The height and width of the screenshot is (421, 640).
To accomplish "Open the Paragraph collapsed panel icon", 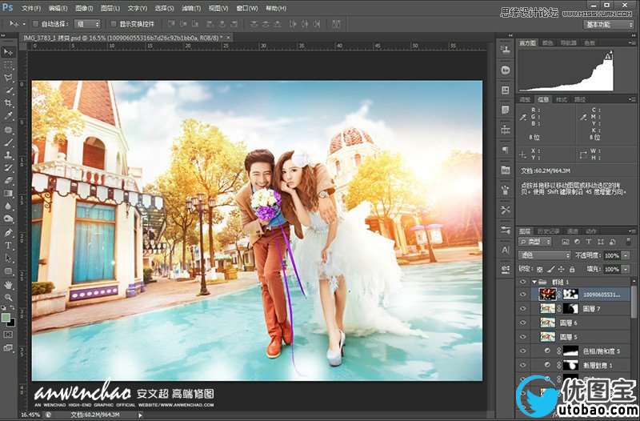I will click(x=506, y=150).
